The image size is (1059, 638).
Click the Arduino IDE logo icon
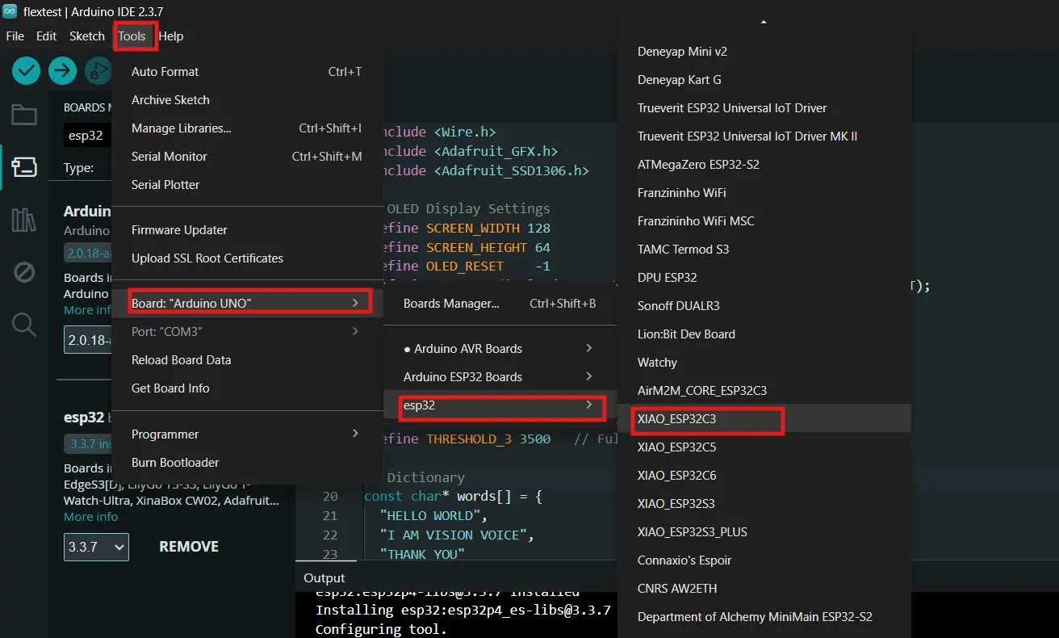(10, 11)
